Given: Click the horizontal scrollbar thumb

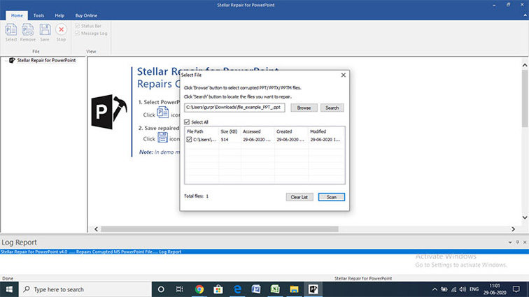Looking at the screenshot, I should pyautogui.click(x=220, y=229).
